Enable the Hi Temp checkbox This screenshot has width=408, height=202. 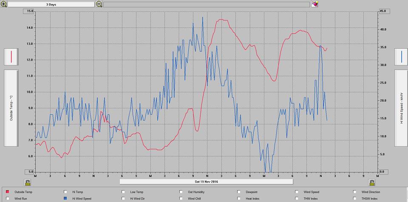(x=65, y=192)
